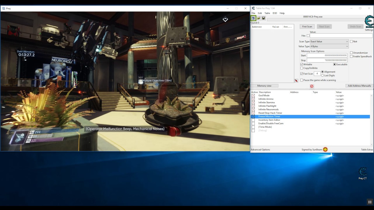The height and width of the screenshot is (210, 374).
Task: Click the Stop address field
Action: tap(327, 60)
